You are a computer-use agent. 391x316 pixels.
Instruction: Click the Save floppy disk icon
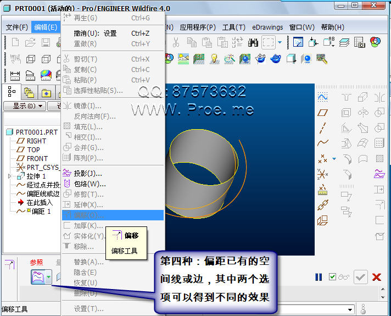coord(46,42)
